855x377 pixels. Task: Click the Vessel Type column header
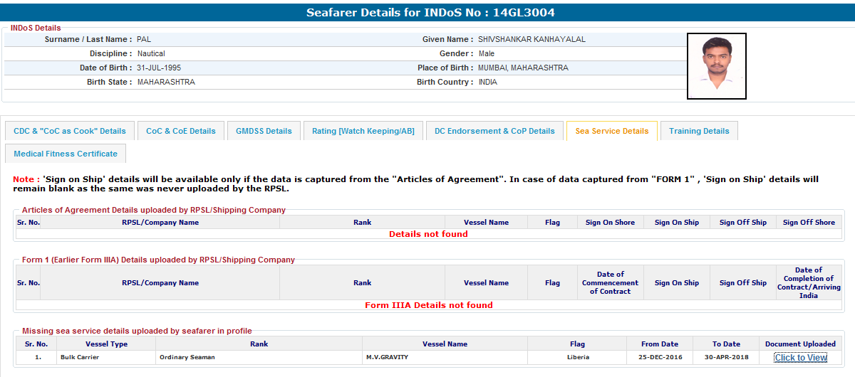[106, 344]
